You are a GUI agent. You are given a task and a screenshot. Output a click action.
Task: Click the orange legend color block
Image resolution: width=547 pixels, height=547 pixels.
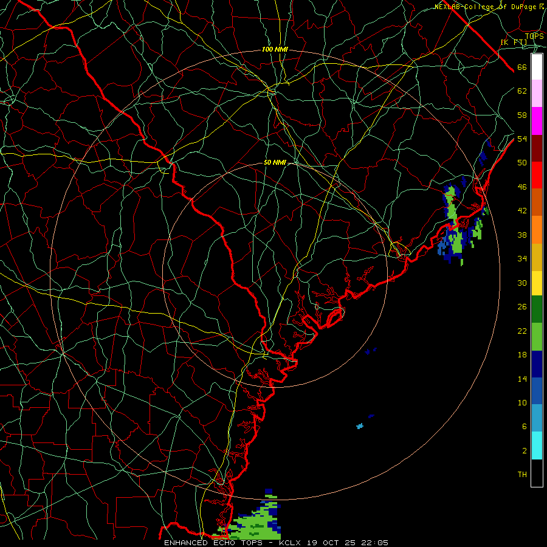pos(537,230)
